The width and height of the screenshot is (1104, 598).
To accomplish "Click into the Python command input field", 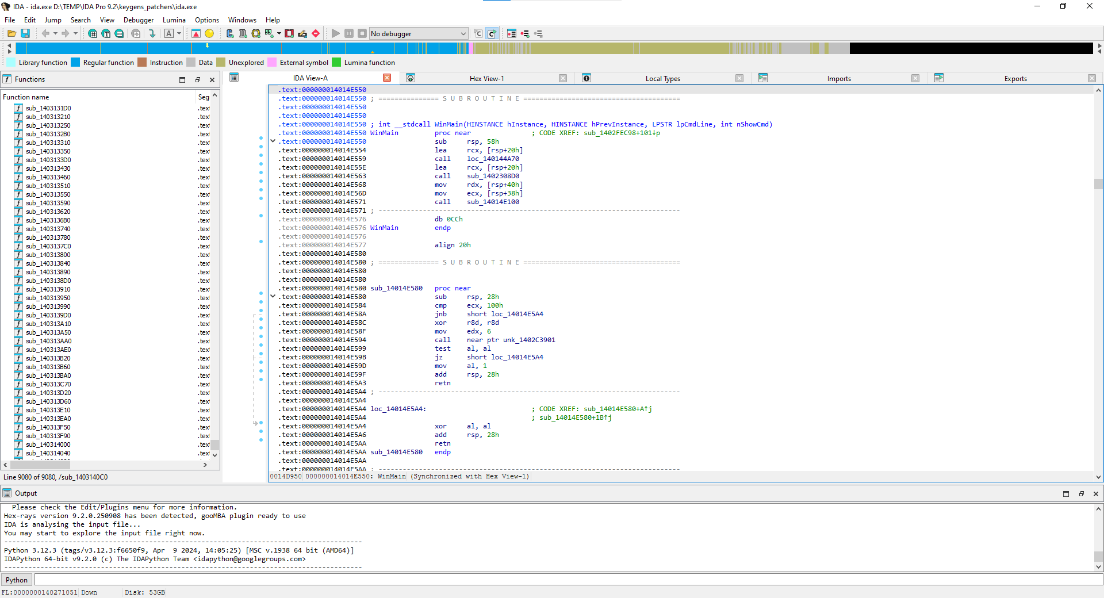I will [x=563, y=580].
